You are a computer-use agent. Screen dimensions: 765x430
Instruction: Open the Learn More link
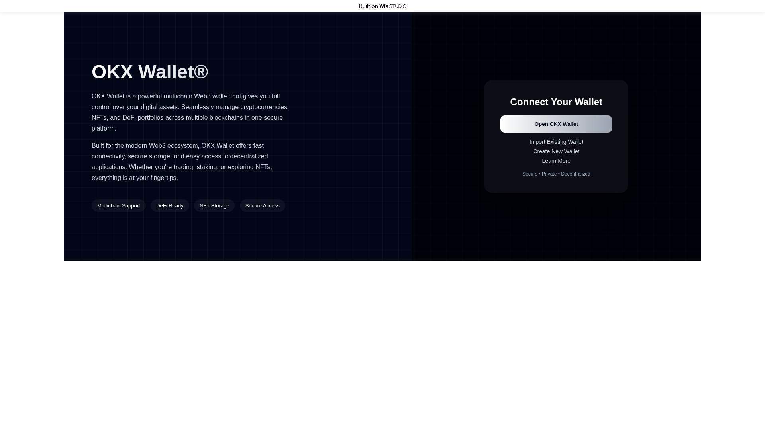click(556, 161)
